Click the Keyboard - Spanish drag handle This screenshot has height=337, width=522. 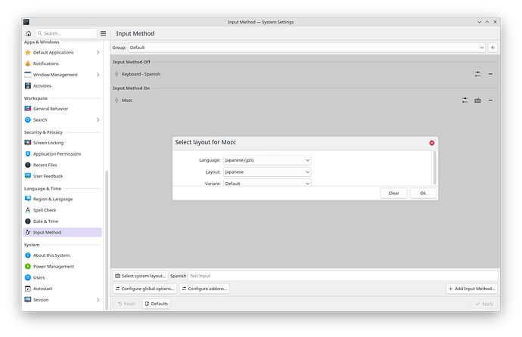[x=117, y=74]
